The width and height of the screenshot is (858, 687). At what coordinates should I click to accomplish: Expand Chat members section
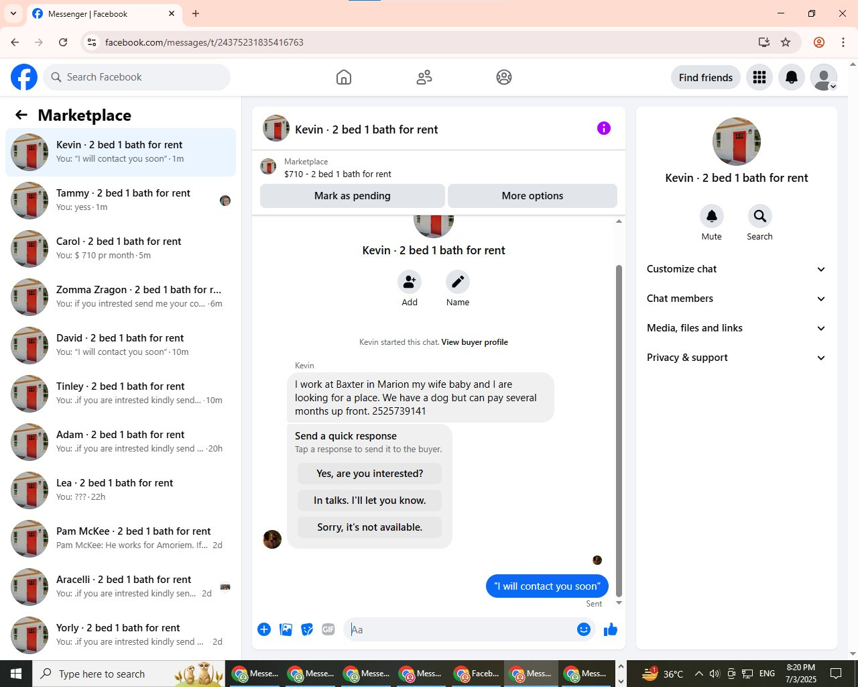click(737, 299)
